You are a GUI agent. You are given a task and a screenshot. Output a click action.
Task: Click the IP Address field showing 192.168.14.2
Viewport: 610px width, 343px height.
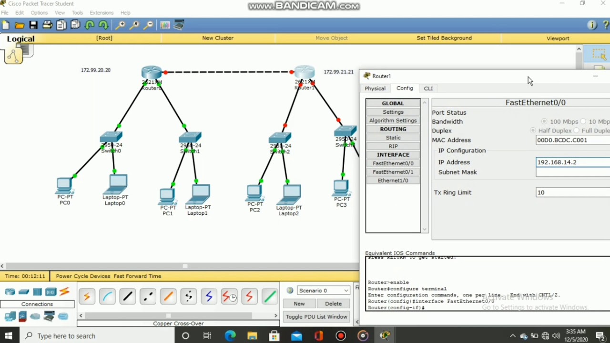point(573,162)
